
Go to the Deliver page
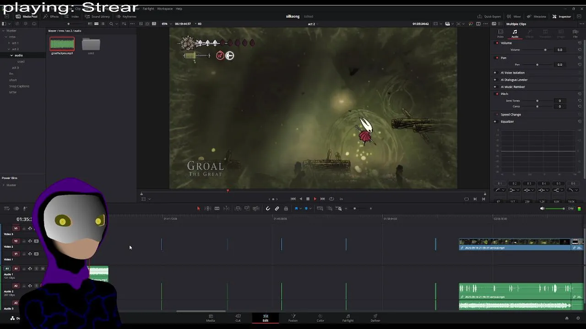tap(375, 318)
